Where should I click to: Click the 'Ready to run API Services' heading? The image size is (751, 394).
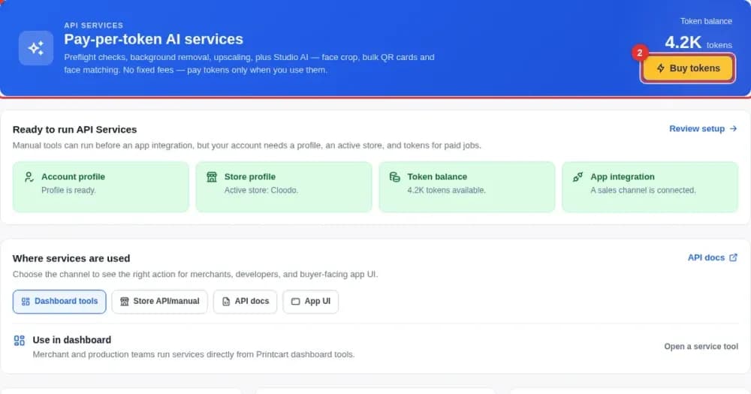[x=74, y=130]
